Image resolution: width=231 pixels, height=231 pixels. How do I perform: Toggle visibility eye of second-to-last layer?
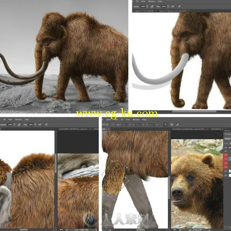click(226, 171)
